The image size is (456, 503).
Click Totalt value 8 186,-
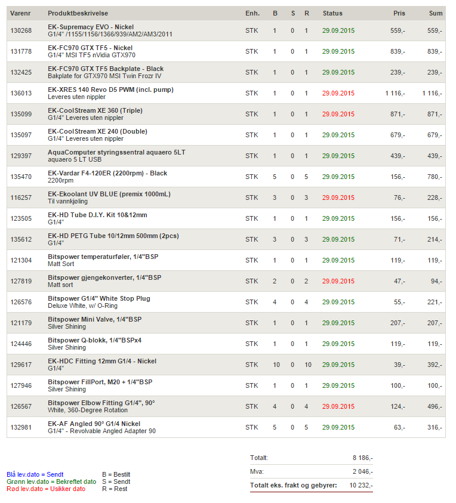tap(363, 458)
